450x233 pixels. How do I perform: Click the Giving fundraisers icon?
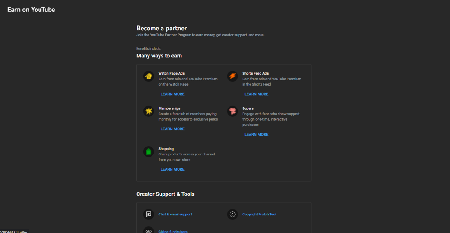(x=149, y=230)
